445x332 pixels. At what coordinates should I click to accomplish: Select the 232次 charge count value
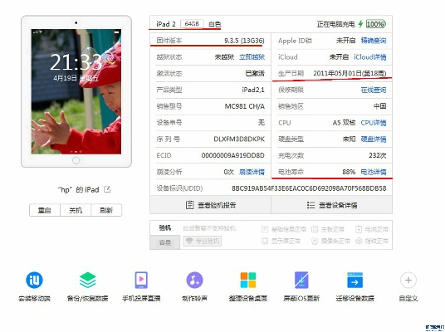378,155
